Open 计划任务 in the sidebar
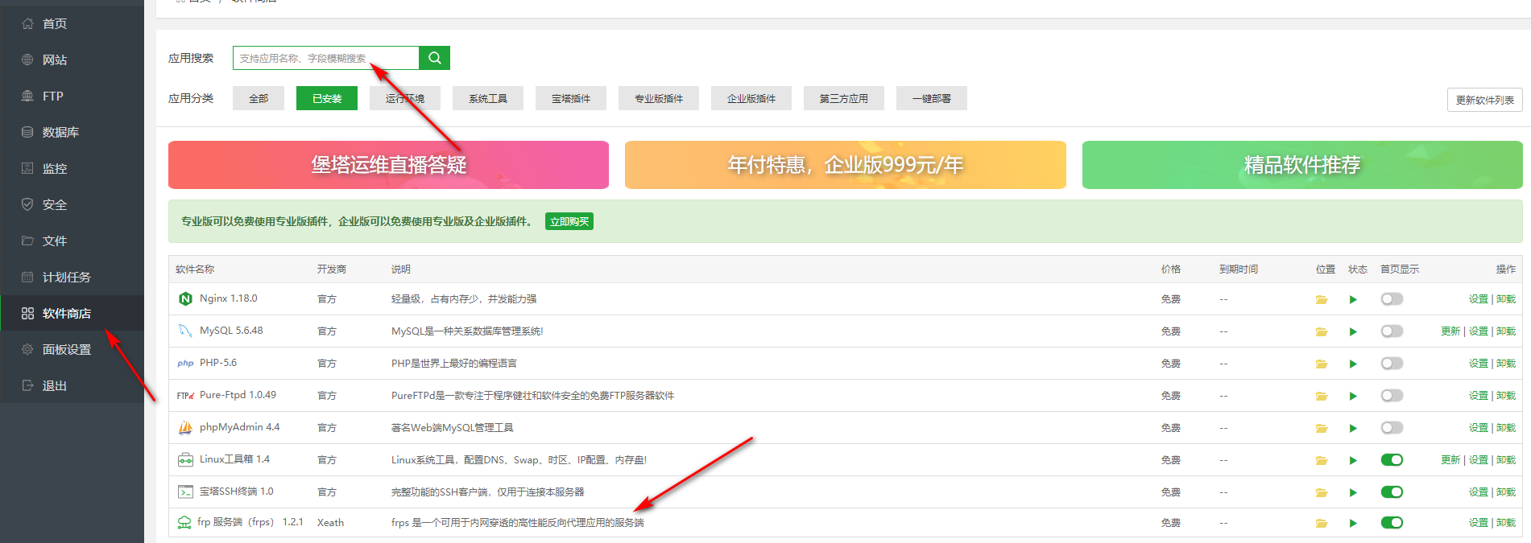The height and width of the screenshot is (543, 1531). [x=72, y=277]
